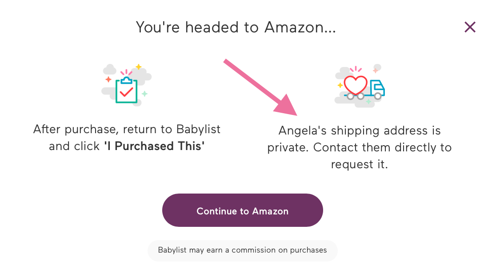Click the red heart on the truck
This screenshot has height=277, width=488.
356,85
